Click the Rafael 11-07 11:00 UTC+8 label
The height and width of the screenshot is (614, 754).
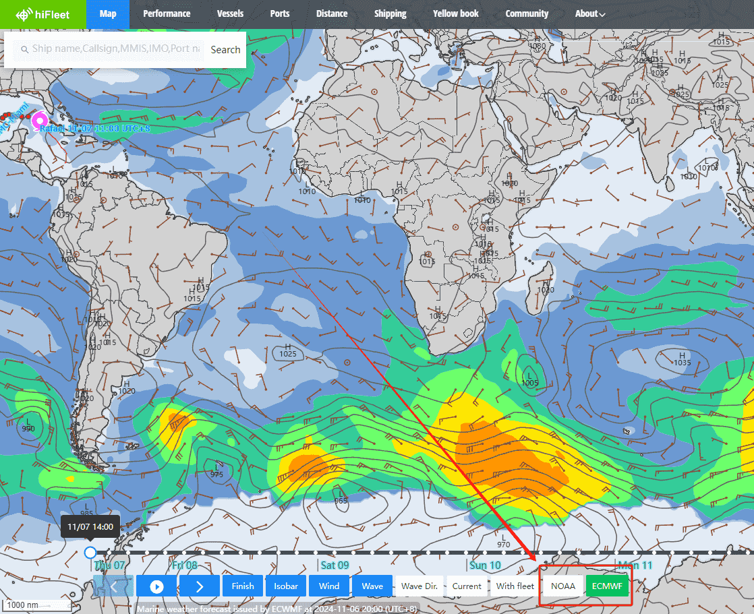(x=94, y=129)
